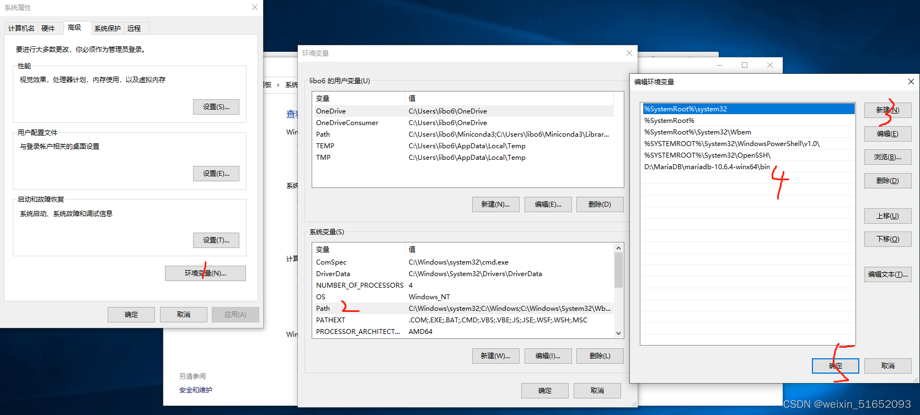Click 取消 in 环境变量 dialog
The image size is (920, 415).
pyautogui.click(x=597, y=391)
